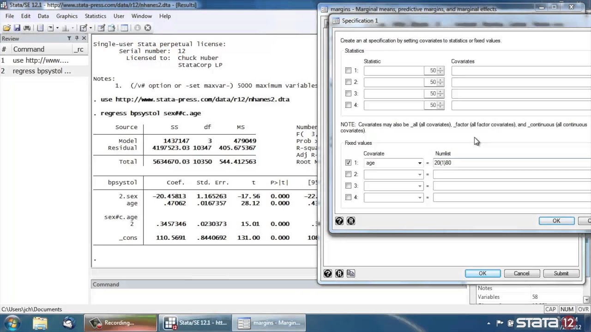Open the Log notebook icon
The height and width of the screenshot is (332, 591).
pos(40,28)
